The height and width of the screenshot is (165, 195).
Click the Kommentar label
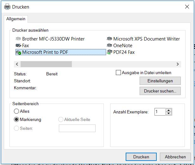pyautogui.click(x=25, y=88)
